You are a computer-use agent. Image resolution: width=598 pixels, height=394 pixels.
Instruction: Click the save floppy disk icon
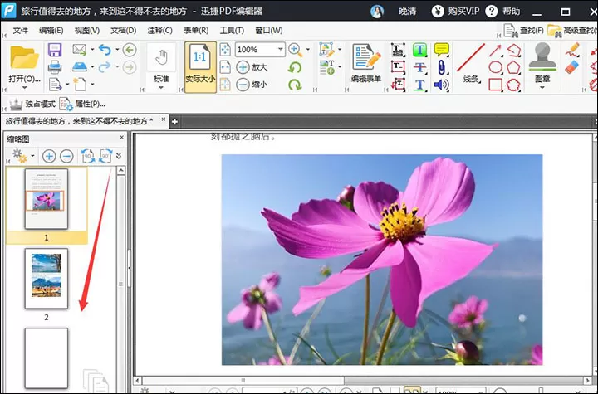coord(55,50)
